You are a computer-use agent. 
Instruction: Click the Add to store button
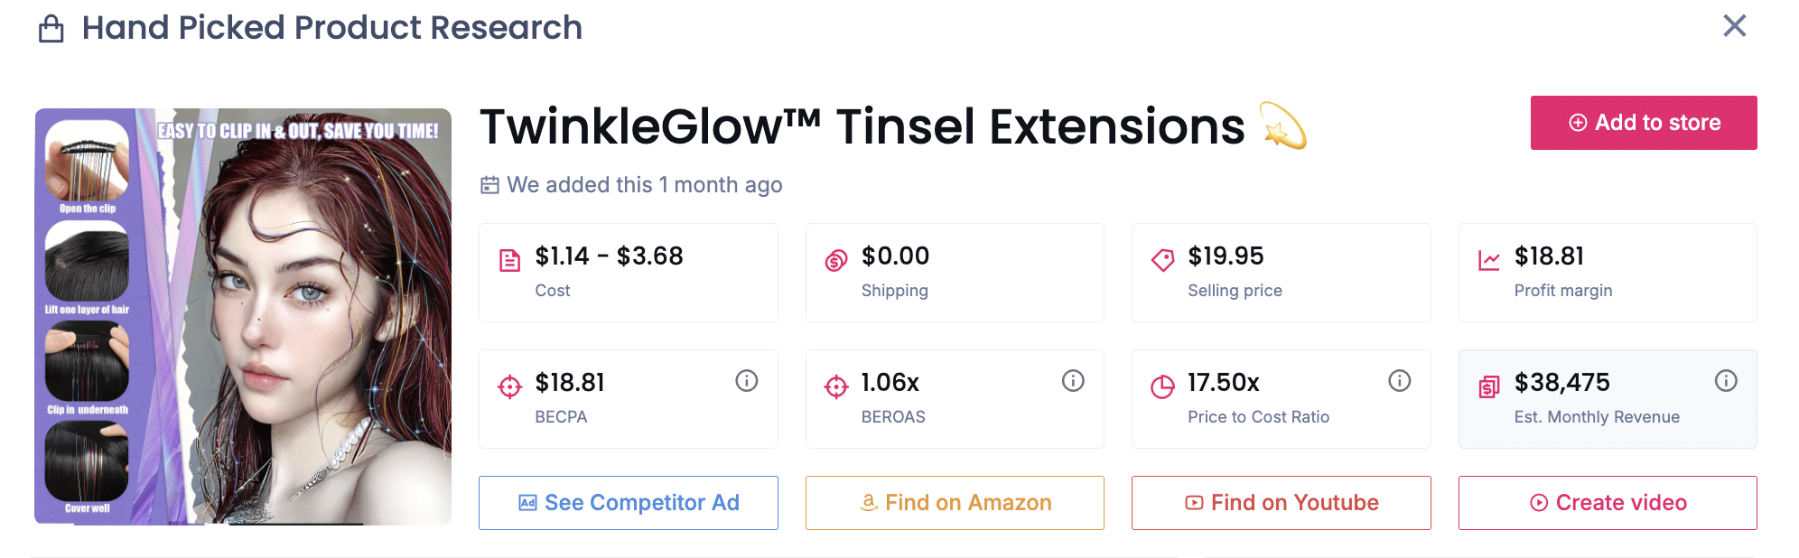(1643, 123)
